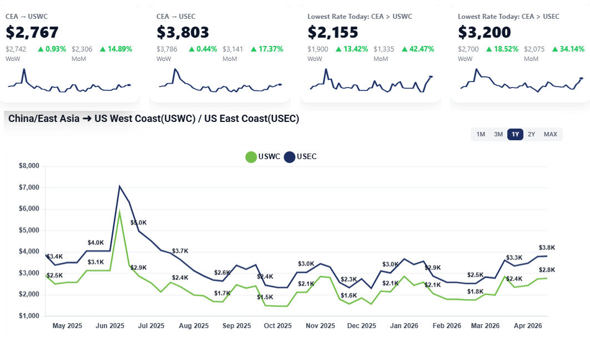
Task: Click the $3.8K end label on the USEC line
Action: pyautogui.click(x=547, y=248)
